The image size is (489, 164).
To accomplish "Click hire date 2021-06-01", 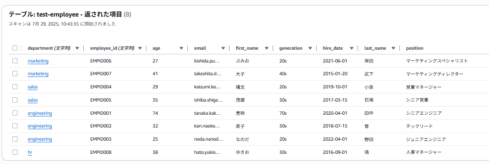I will pos(335,61).
